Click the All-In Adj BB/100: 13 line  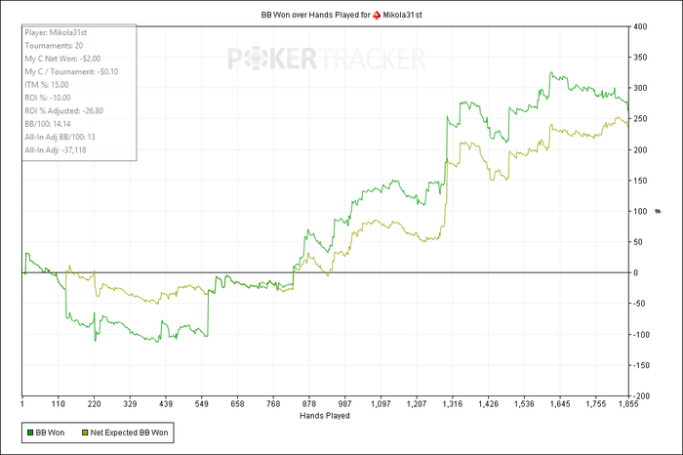coord(60,138)
